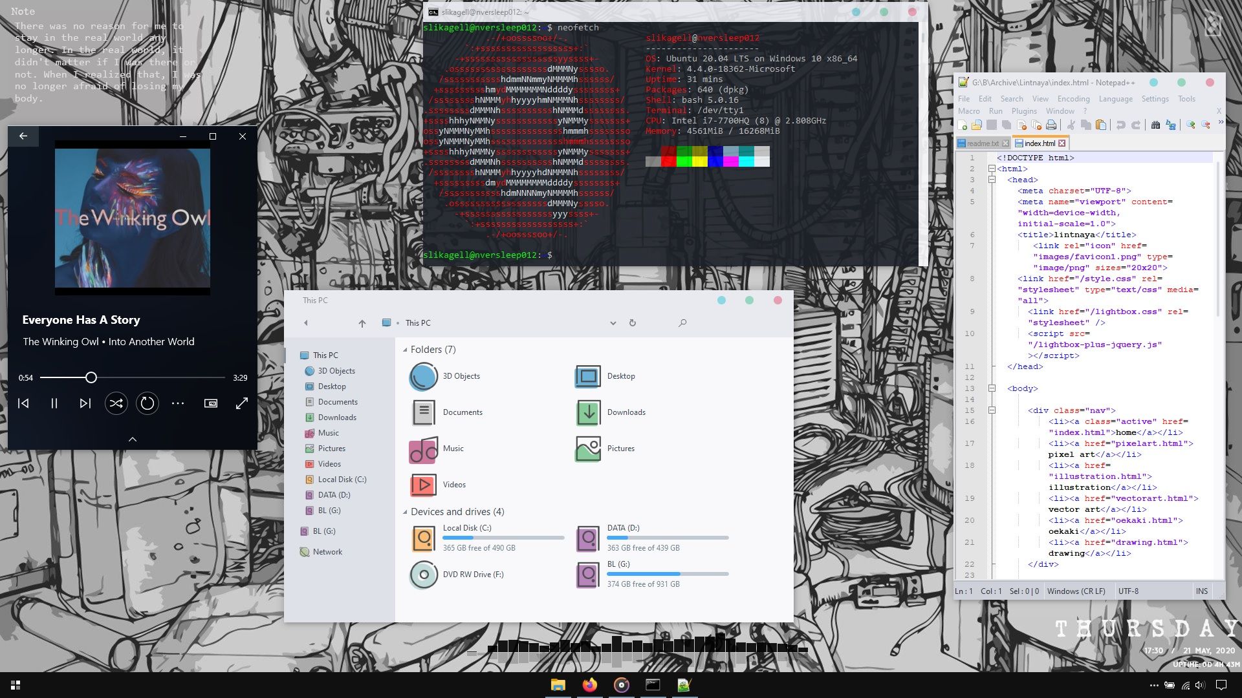The height and width of the screenshot is (698, 1242).
Task: Click the Paste icon in Notepad++
Action: [1102, 125]
